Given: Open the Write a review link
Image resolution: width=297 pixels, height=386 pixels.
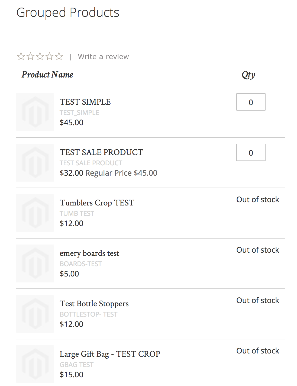Looking at the screenshot, I should pyautogui.click(x=103, y=56).
